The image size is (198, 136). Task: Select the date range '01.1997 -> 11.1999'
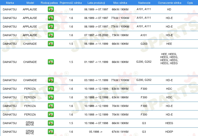coord(96,62)
